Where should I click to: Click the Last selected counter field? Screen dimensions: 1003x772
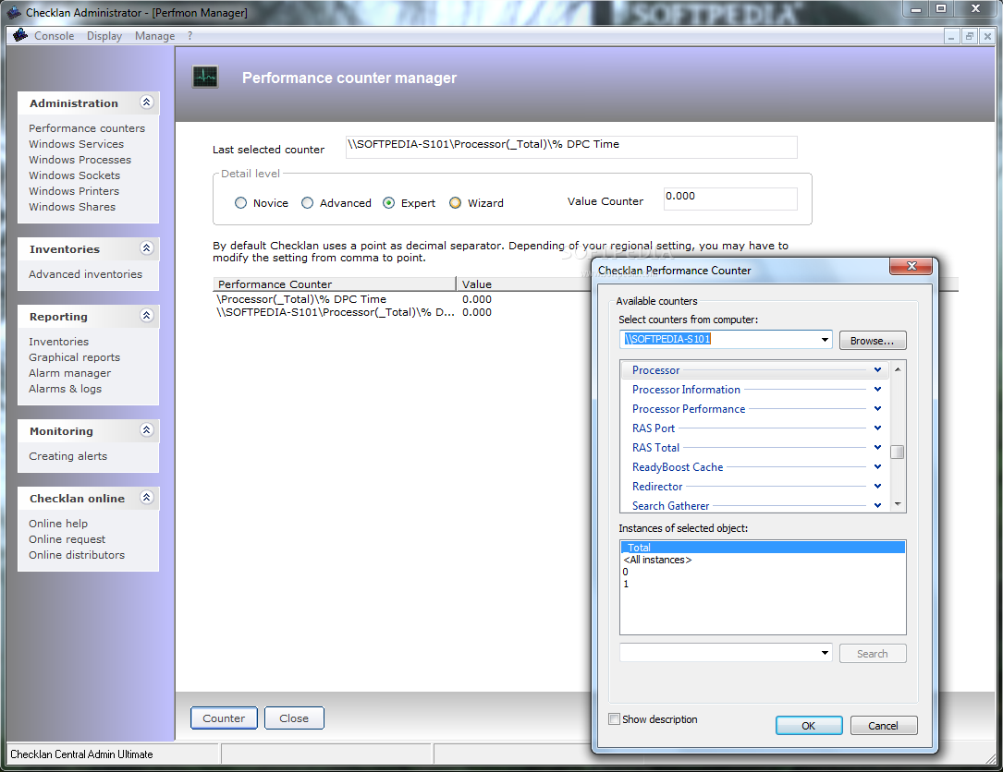click(x=571, y=147)
